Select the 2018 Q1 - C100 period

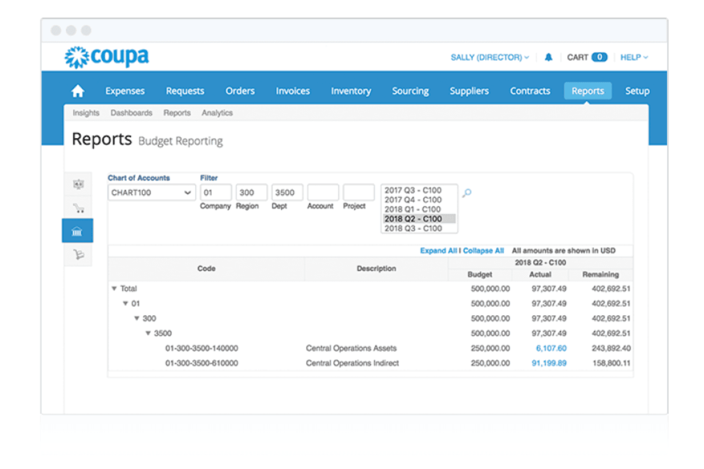(413, 209)
